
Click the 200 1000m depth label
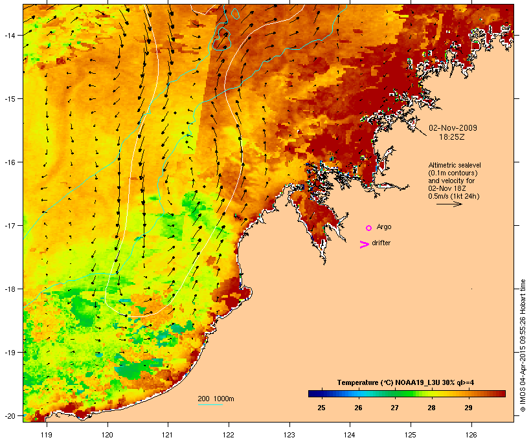[216, 399]
